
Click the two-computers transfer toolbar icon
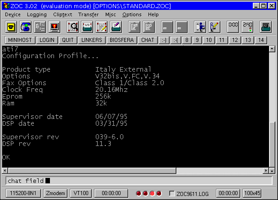click(200, 27)
